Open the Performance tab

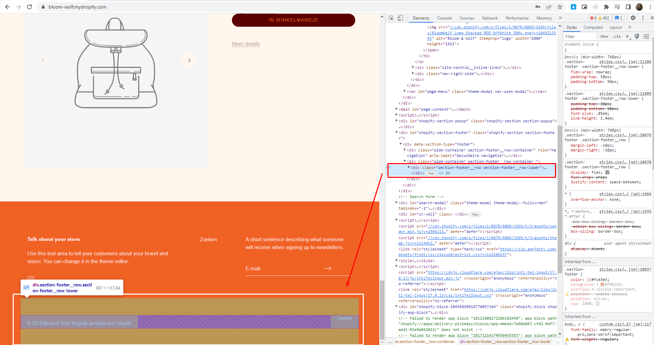coord(517,18)
